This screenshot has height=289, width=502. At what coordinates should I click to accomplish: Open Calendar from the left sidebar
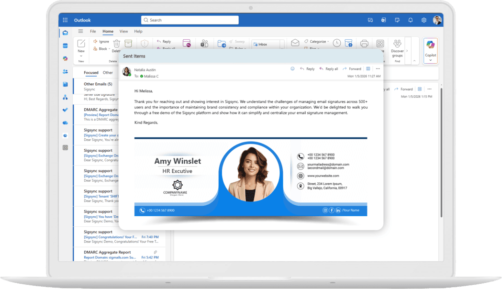coord(65,46)
